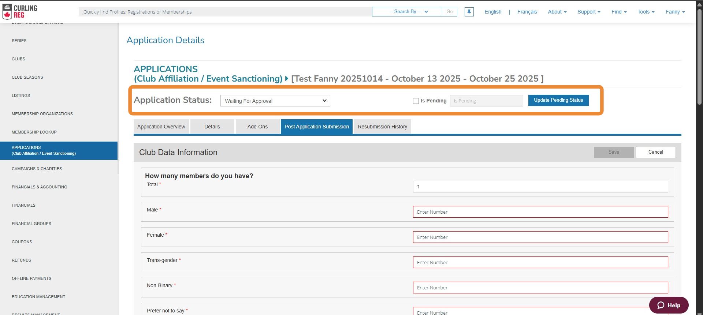
Task: Open Clubs in the sidebar
Action: point(18,59)
